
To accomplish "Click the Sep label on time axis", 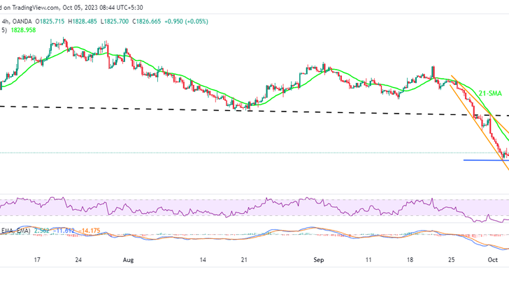I will 319,260.
